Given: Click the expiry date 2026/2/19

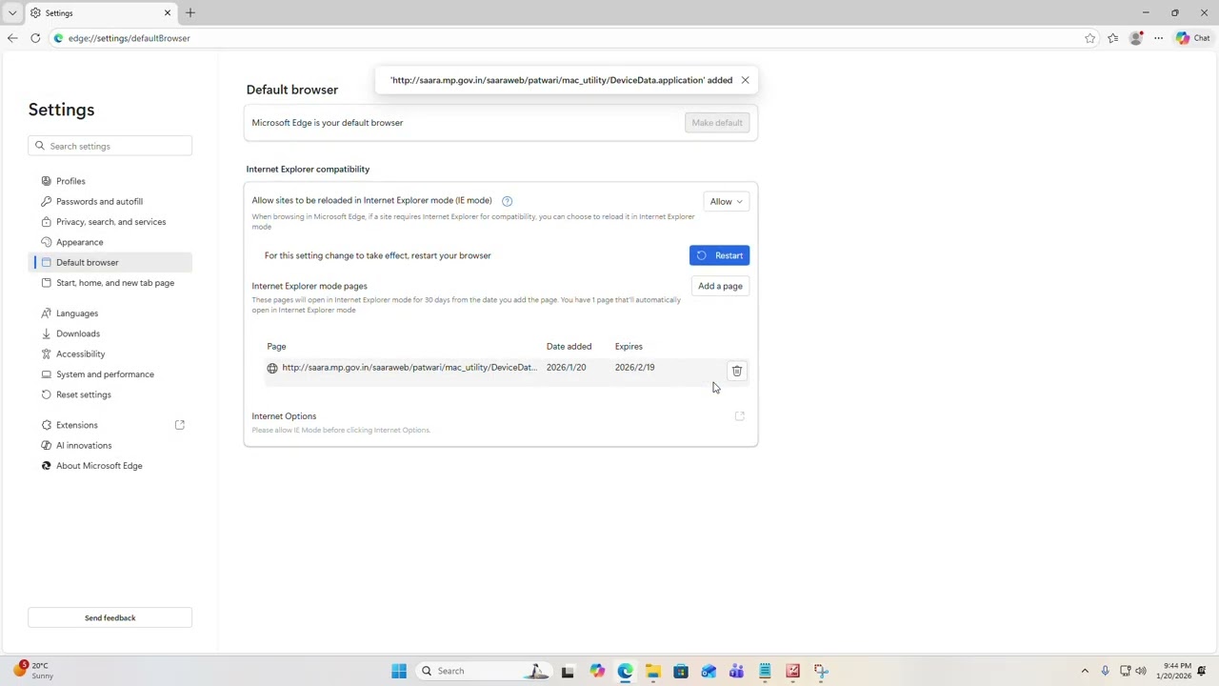Looking at the screenshot, I should tap(634, 368).
